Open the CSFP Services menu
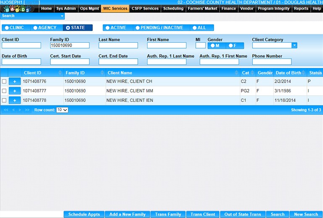Viewport: 323px width, 218px height. point(145,8)
